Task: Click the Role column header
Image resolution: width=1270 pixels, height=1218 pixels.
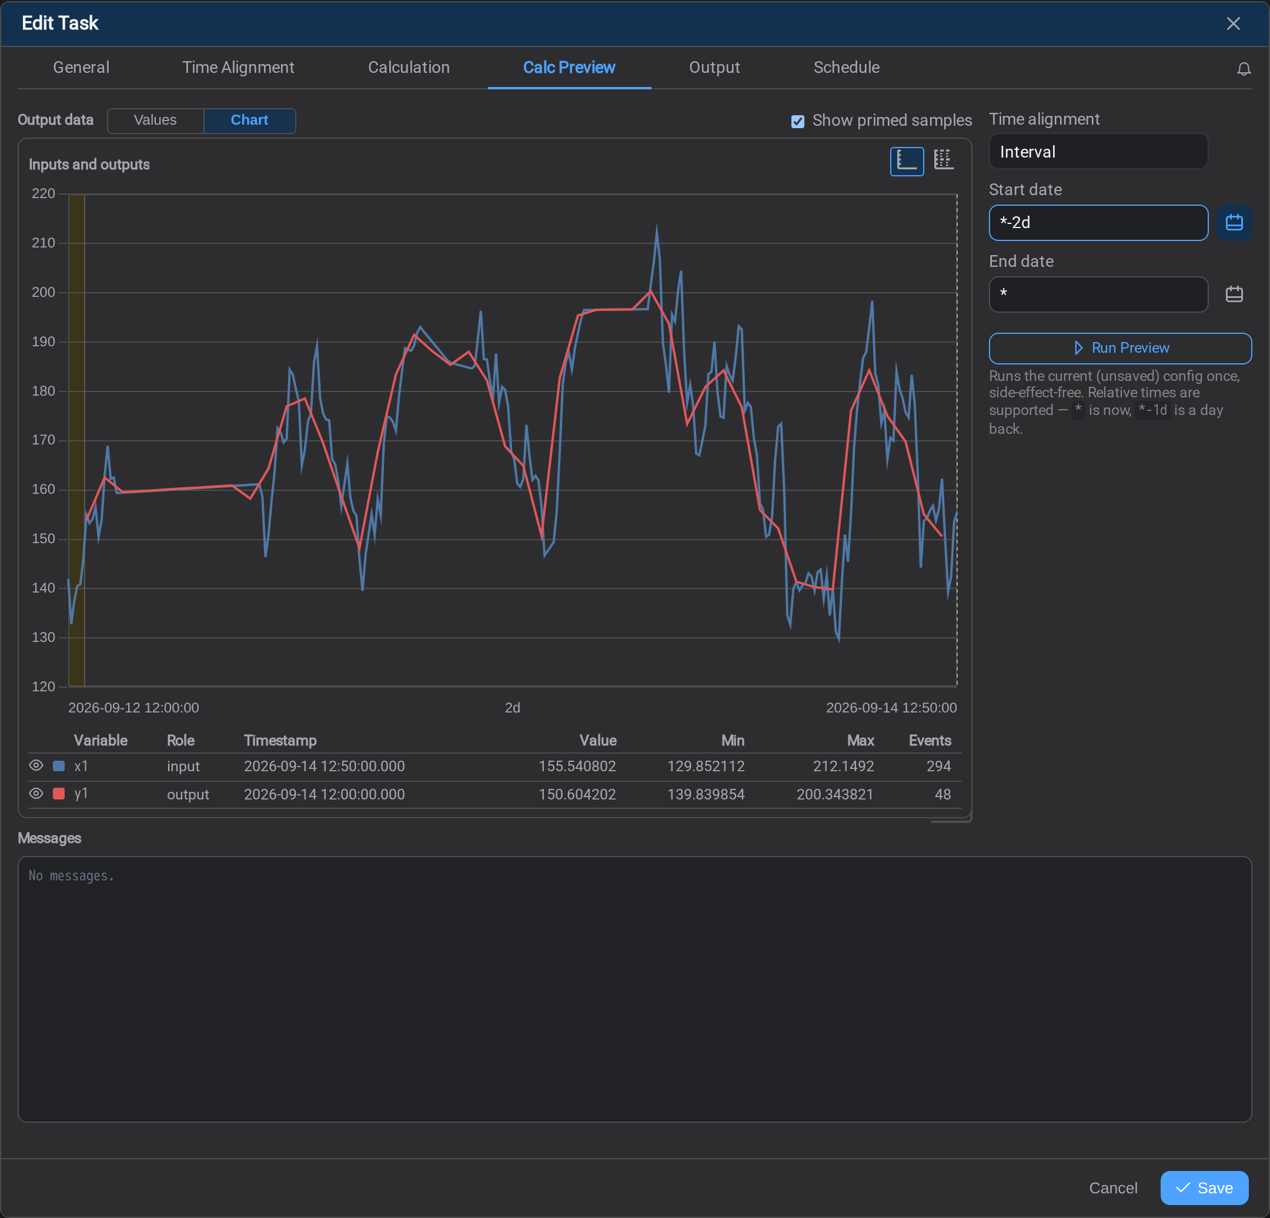Action: click(x=181, y=740)
